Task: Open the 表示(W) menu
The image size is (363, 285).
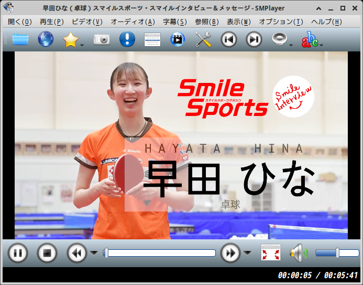Action: [x=239, y=22]
